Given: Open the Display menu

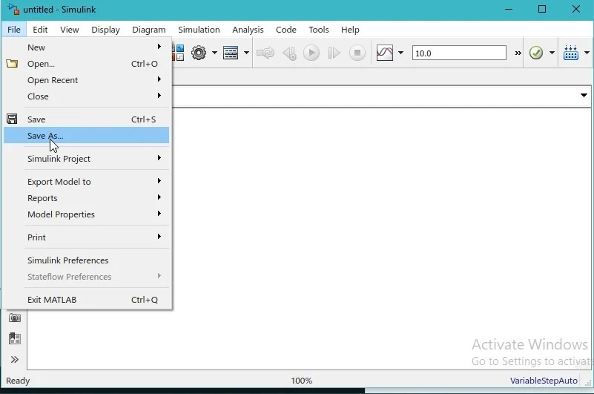Looking at the screenshot, I should point(105,30).
